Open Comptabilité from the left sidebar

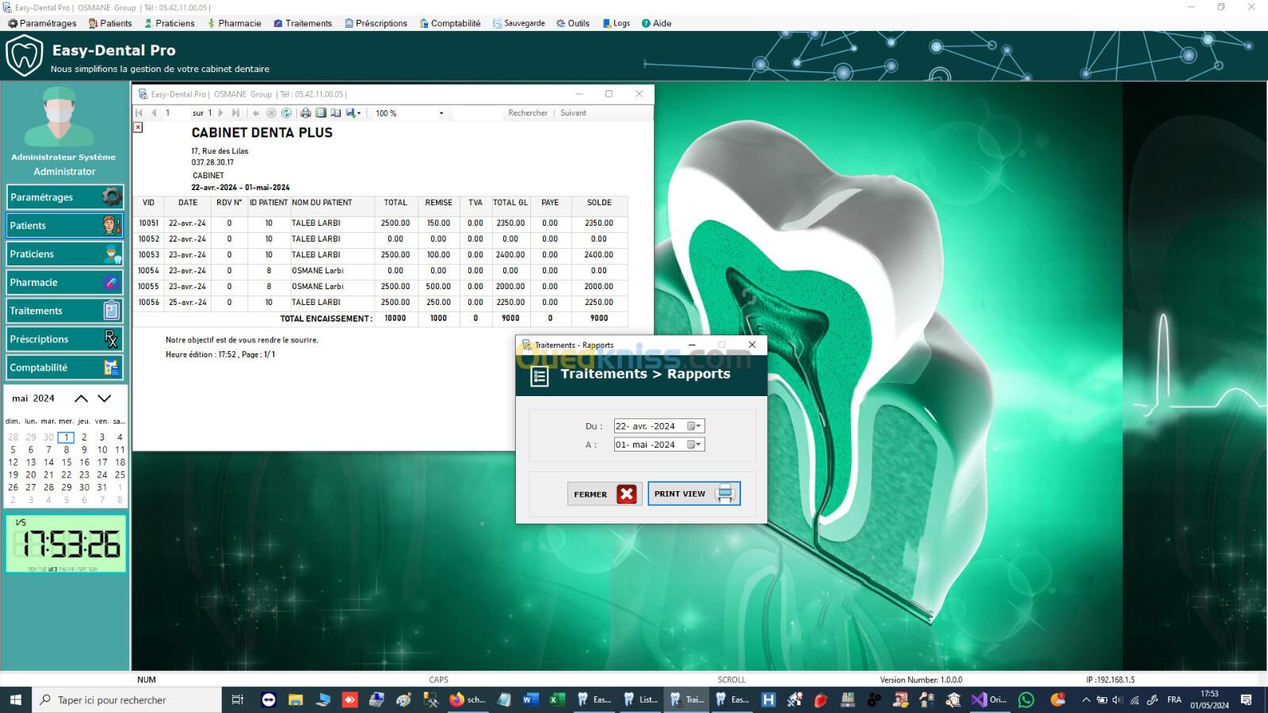[64, 368]
